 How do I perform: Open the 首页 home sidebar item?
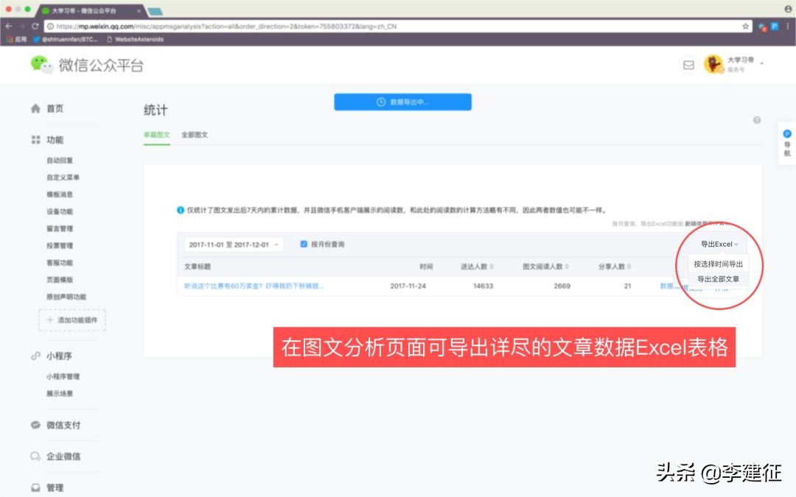click(55, 107)
